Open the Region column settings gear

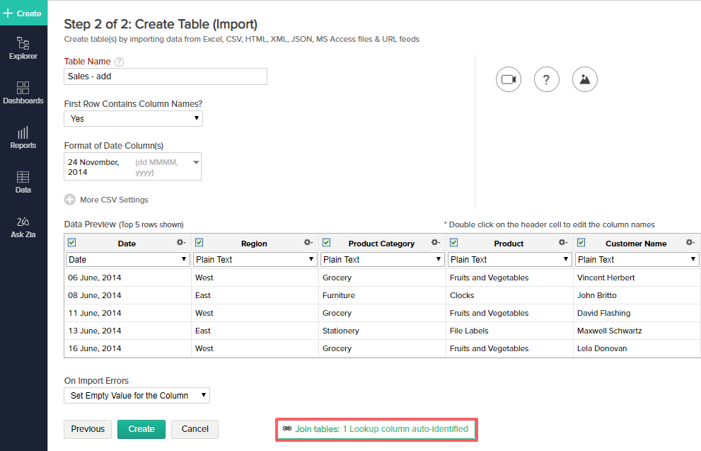point(308,243)
